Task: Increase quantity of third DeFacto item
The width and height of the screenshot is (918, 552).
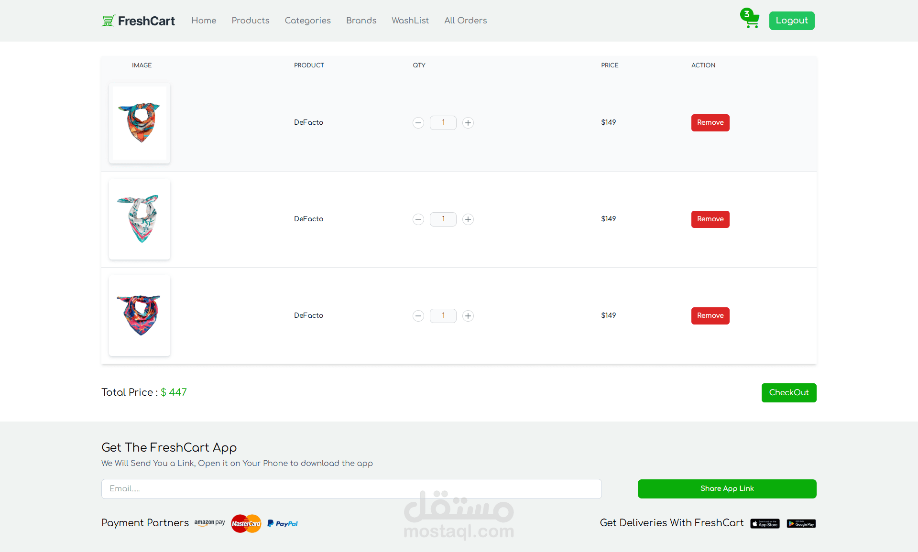Action: click(468, 316)
